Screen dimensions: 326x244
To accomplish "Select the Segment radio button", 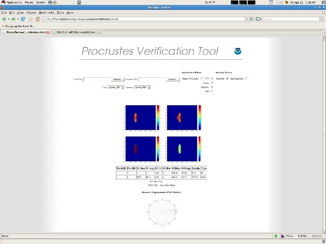I will coord(212,87).
